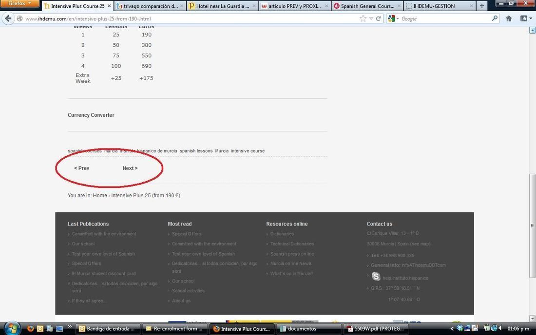
Task: Click the search magnifier icon
Action: [x=495, y=19]
